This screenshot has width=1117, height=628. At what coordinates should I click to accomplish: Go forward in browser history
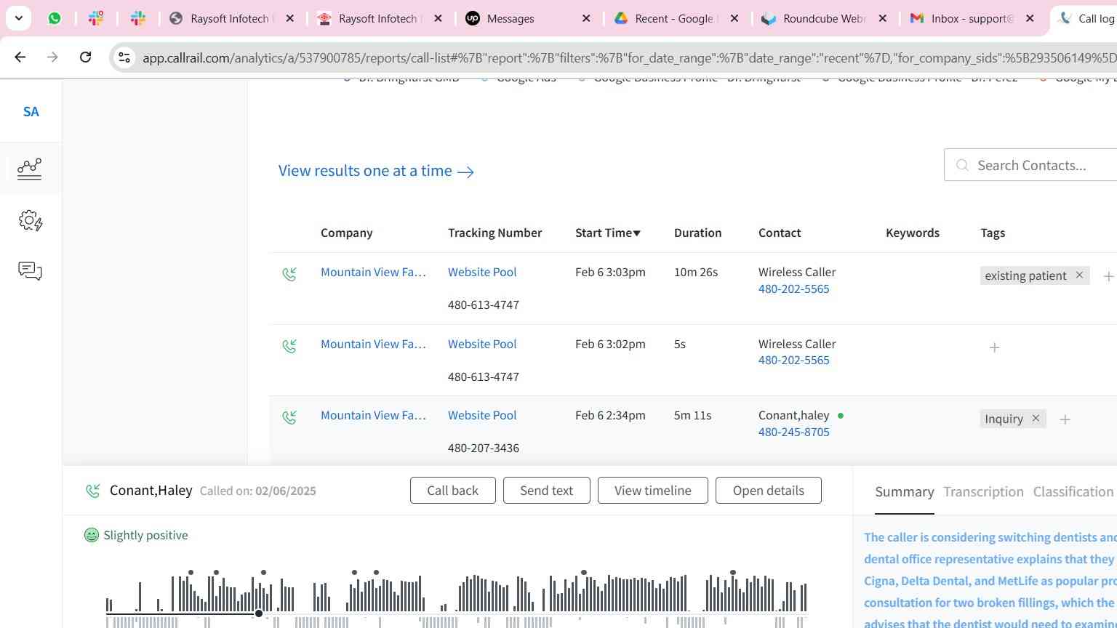52,57
